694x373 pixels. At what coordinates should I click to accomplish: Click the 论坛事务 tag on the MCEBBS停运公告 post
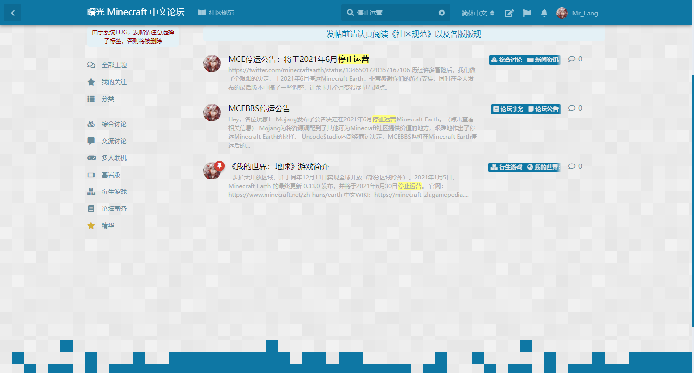click(508, 109)
